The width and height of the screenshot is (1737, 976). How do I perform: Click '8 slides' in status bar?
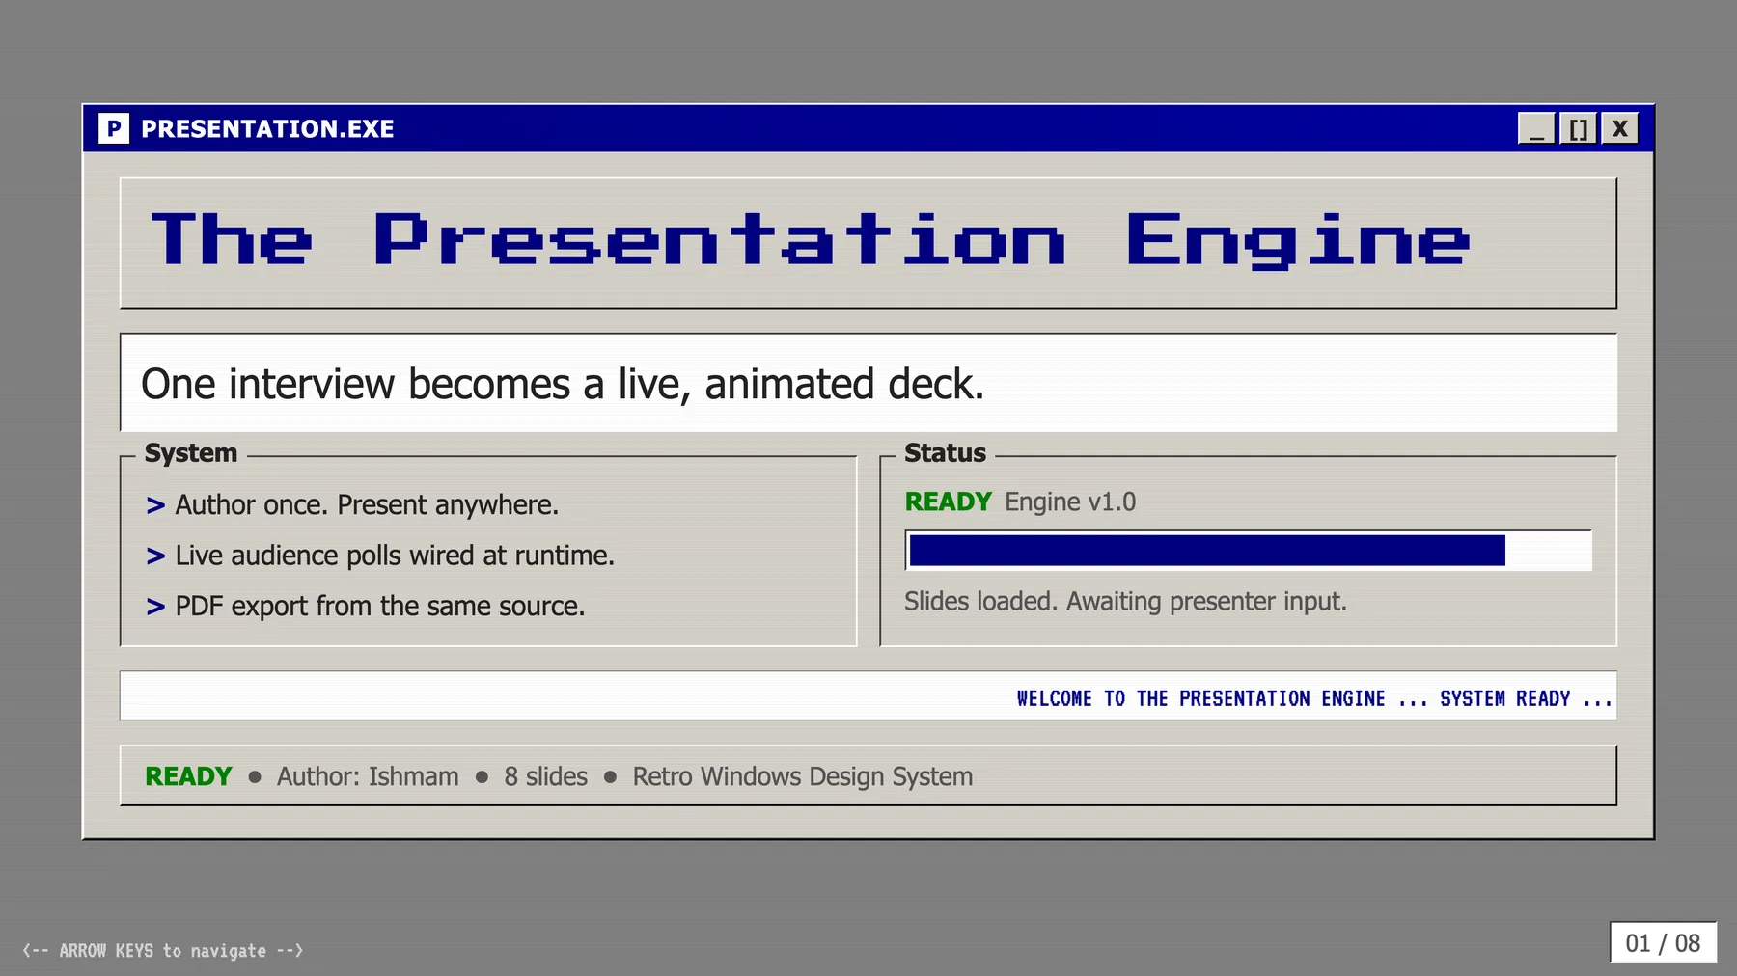click(545, 776)
